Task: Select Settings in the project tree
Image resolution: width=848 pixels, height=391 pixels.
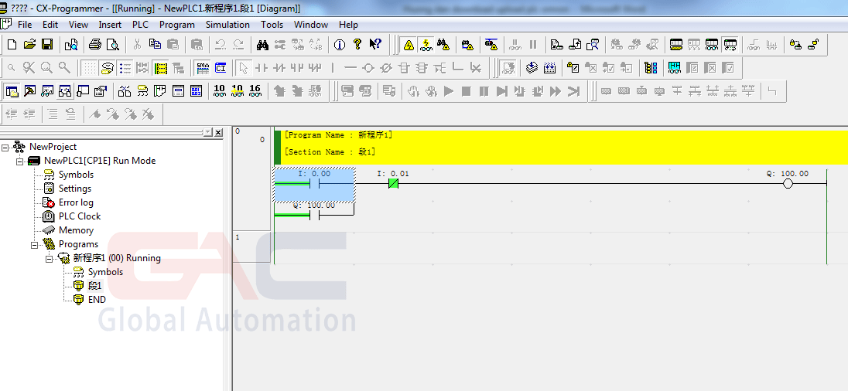Action: [74, 189]
